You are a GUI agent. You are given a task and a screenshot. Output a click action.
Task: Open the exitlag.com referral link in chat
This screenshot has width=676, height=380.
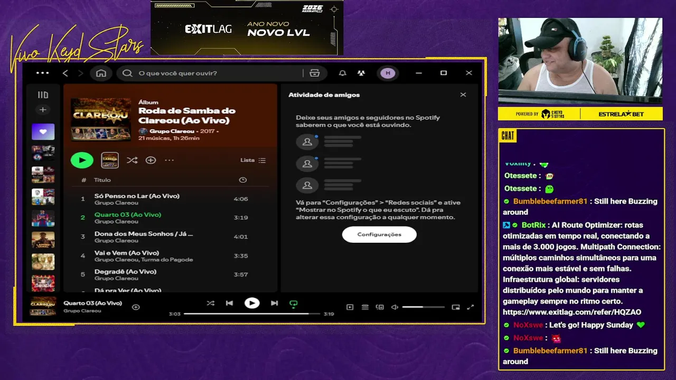tap(572, 312)
